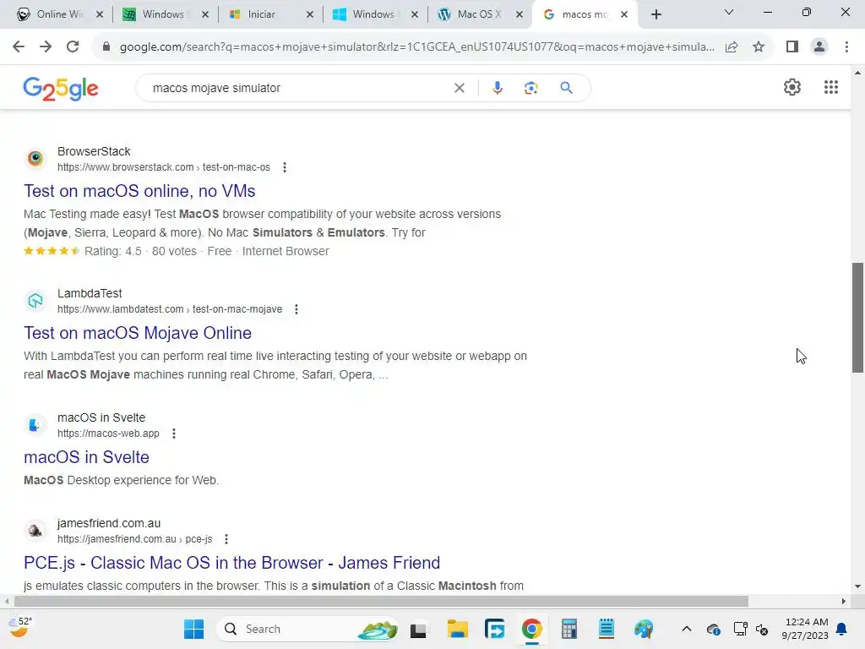Click the scroll right arrow
The height and width of the screenshot is (649, 865).
[x=844, y=601]
